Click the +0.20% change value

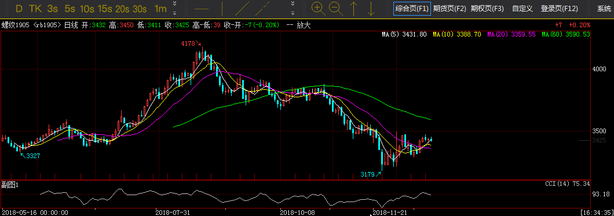click(579, 25)
